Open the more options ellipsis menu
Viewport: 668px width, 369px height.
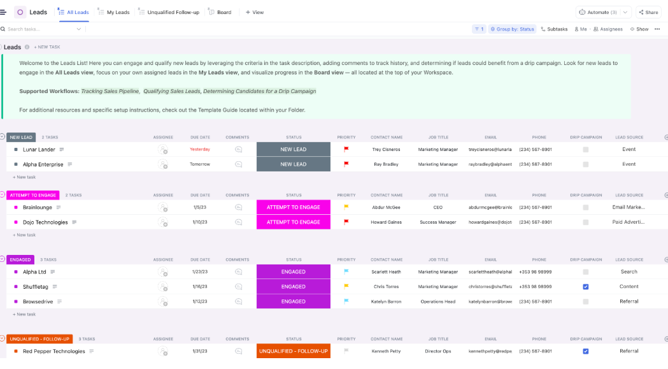click(x=657, y=29)
